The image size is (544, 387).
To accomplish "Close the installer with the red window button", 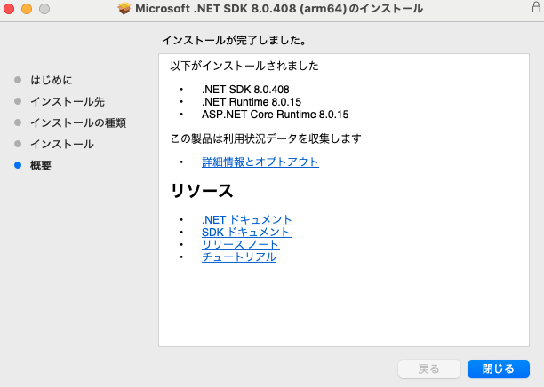I will pos(10,9).
